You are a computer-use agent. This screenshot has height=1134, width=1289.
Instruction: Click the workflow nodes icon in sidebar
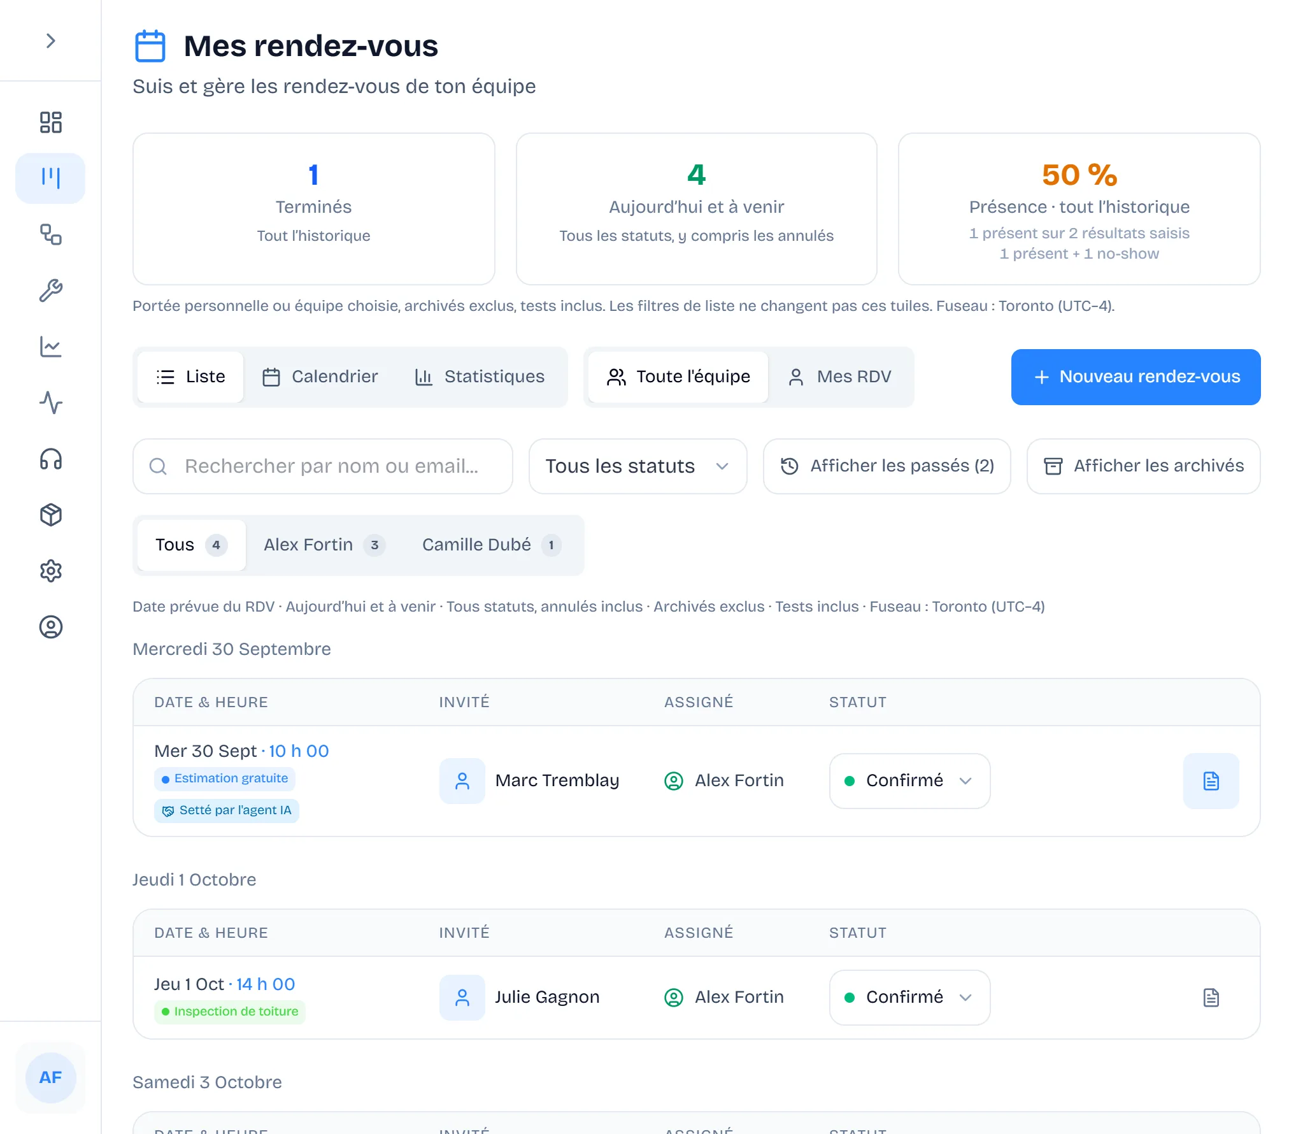(x=50, y=234)
